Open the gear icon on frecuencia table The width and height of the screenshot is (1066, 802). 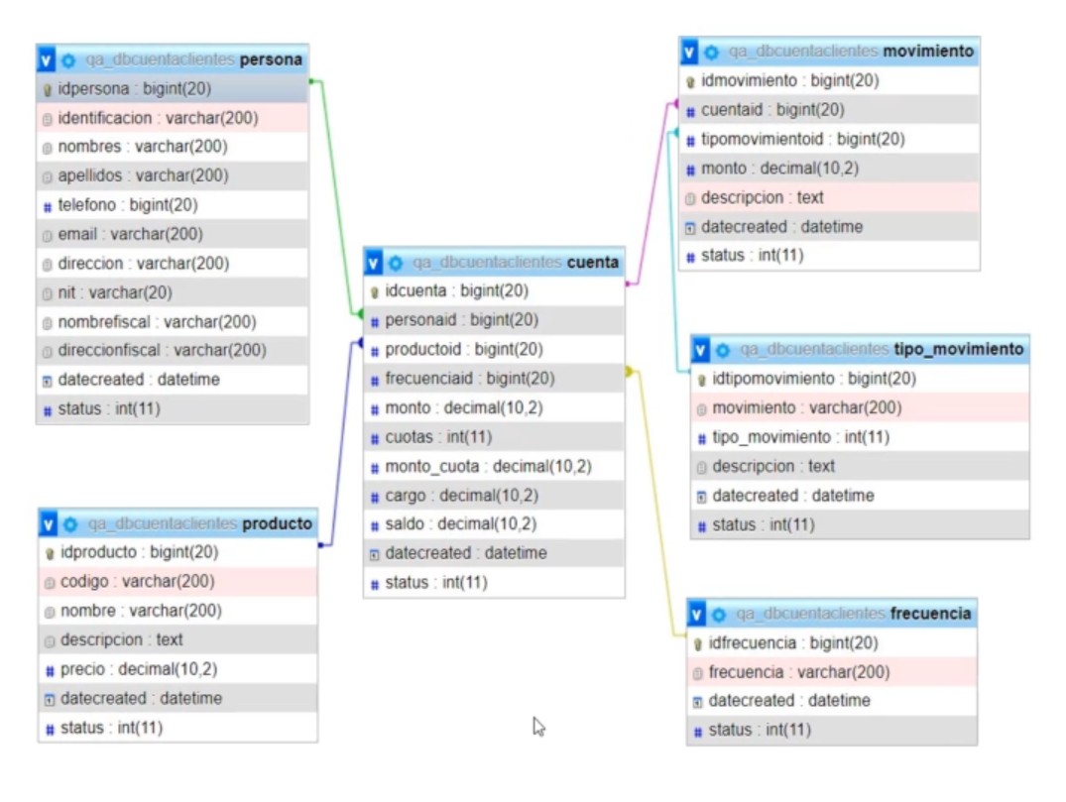point(719,614)
